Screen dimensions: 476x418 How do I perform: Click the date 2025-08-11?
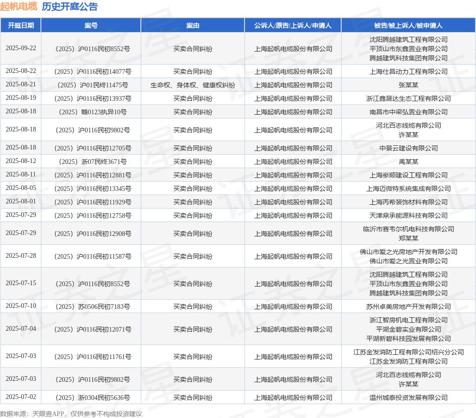(20, 175)
